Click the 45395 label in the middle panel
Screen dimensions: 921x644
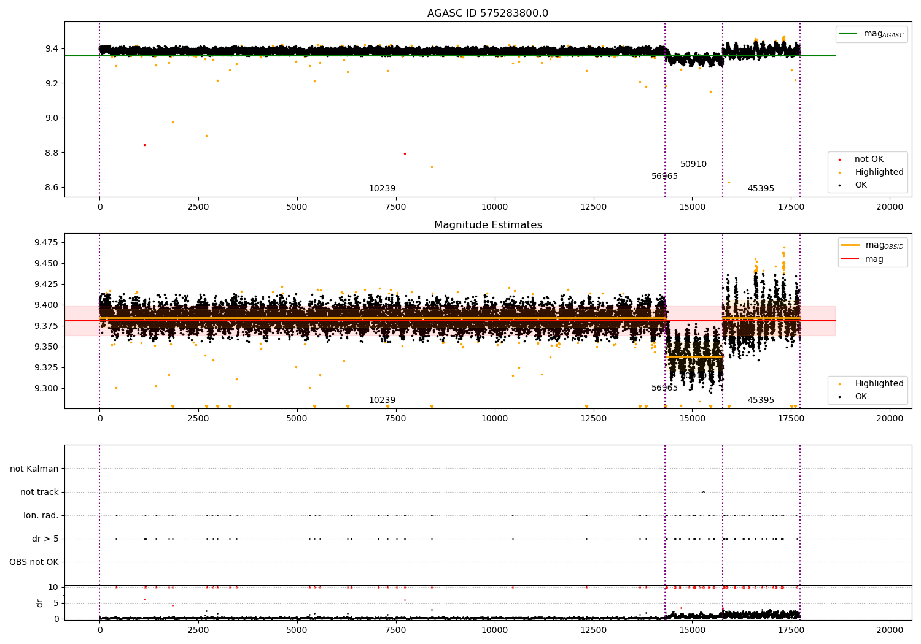pyautogui.click(x=761, y=401)
